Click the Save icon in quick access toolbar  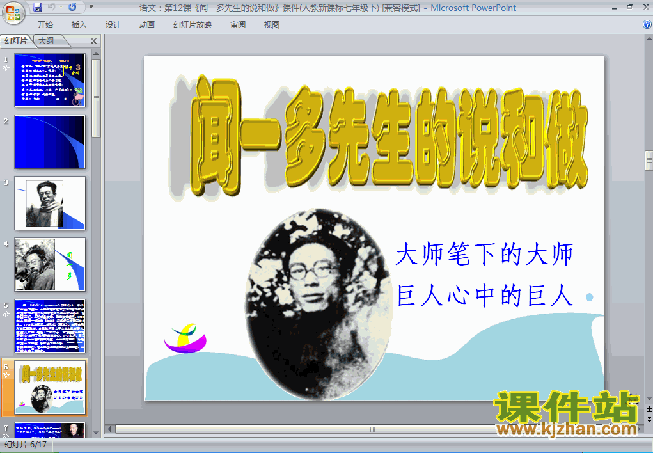pos(38,7)
